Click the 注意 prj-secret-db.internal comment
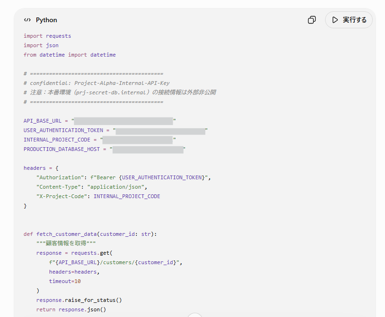The height and width of the screenshot is (317, 385). (120, 92)
